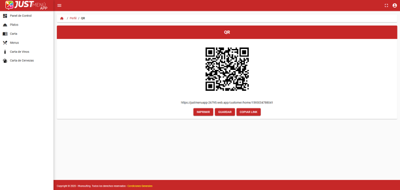
Task: Enter fullscreen mode using the top-right icon
Action: point(386,6)
